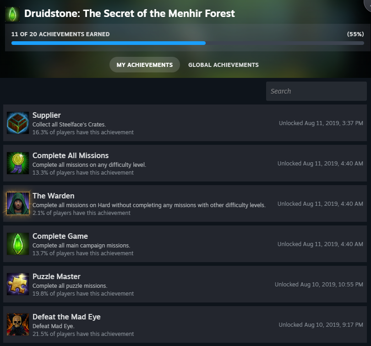This screenshot has height=346, width=371.
Task: Click the achievements earned progress bar
Action: 188,43
